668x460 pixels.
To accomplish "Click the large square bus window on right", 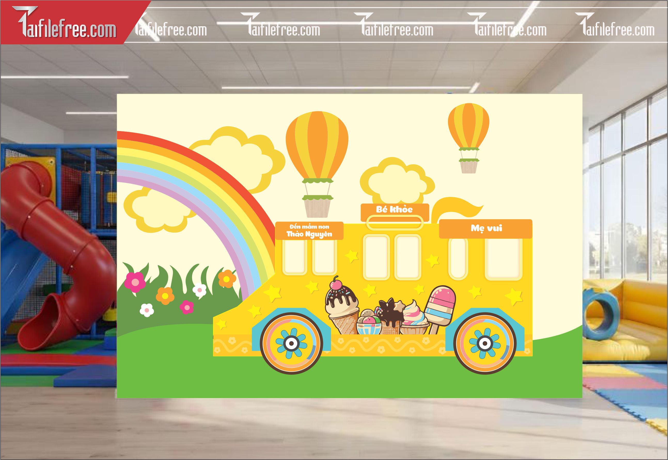I will [x=503, y=258].
